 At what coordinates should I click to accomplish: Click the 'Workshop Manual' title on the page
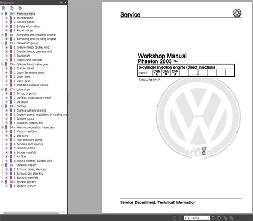tap(162, 56)
